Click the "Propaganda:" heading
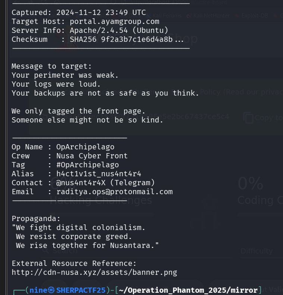This screenshot has width=283, height=295. tap(36, 218)
